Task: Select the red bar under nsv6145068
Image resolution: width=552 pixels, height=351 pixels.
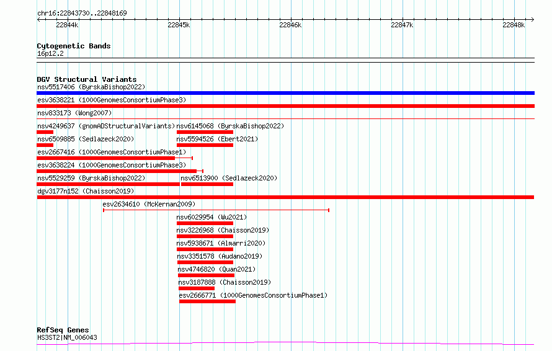Action: 205,132
